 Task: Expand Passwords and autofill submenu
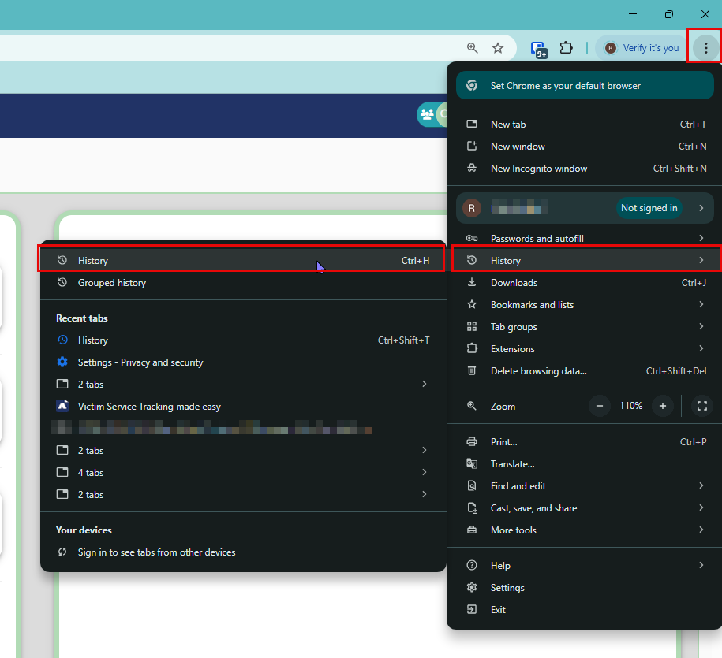[585, 238]
